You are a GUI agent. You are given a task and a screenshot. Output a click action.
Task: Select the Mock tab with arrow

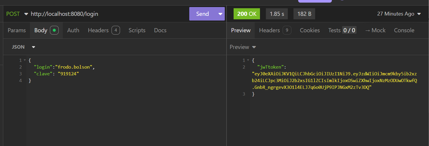coord(375,30)
